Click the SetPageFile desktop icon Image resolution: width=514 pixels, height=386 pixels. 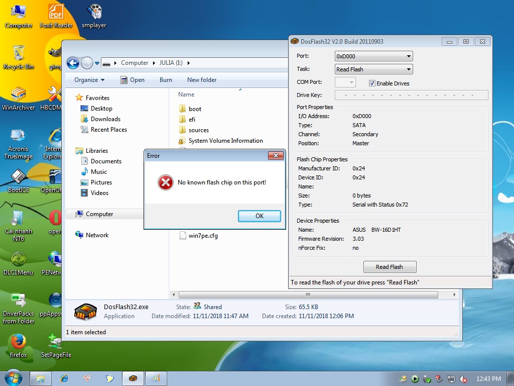(x=56, y=346)
